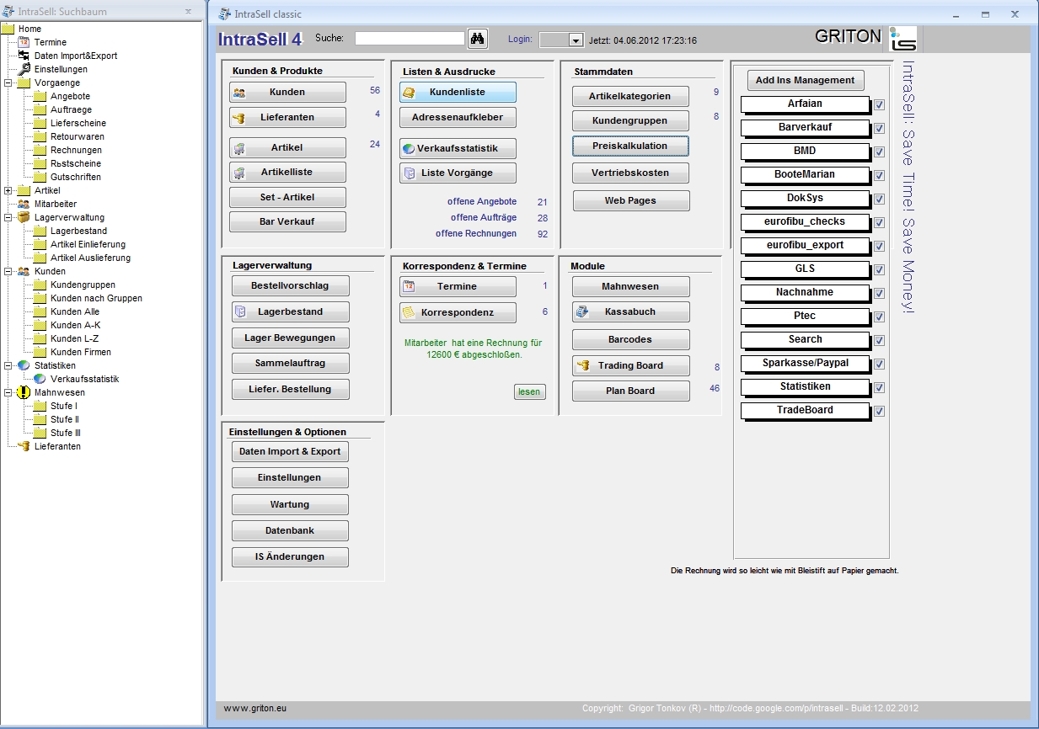Image resolution: width=1039 pixels, height=729 pixels.
Task: Click the Bestellvorschlag button
Action: 290,286
